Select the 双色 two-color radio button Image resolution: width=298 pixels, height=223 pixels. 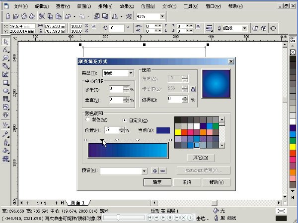(87, 119)
